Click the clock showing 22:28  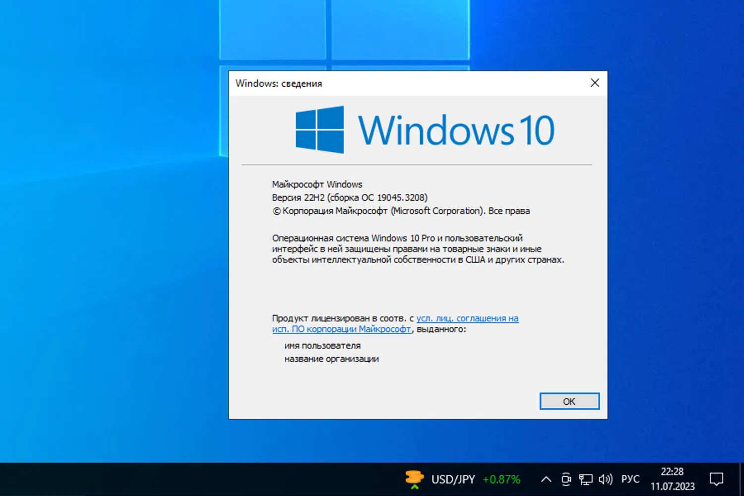click(673, 472)
